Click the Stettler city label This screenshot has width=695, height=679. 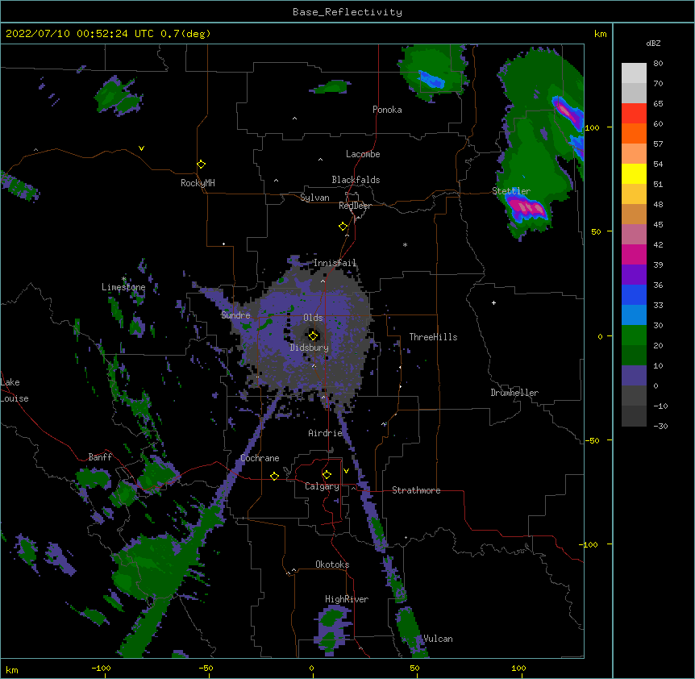pos(511,191)
